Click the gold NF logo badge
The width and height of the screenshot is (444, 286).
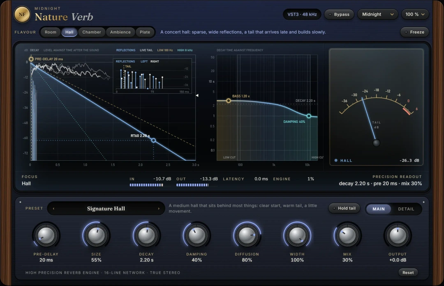tap(22, 14)
